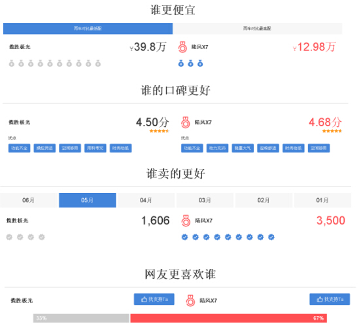Click the first gray check badge under 1,606
This screenshot has width=361, height=335.
tap(9, 237)
